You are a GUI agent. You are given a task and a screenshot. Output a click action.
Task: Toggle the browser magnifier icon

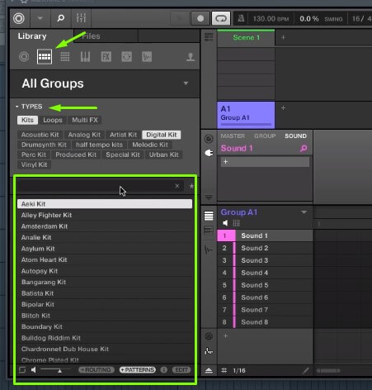tap(60, 18)
